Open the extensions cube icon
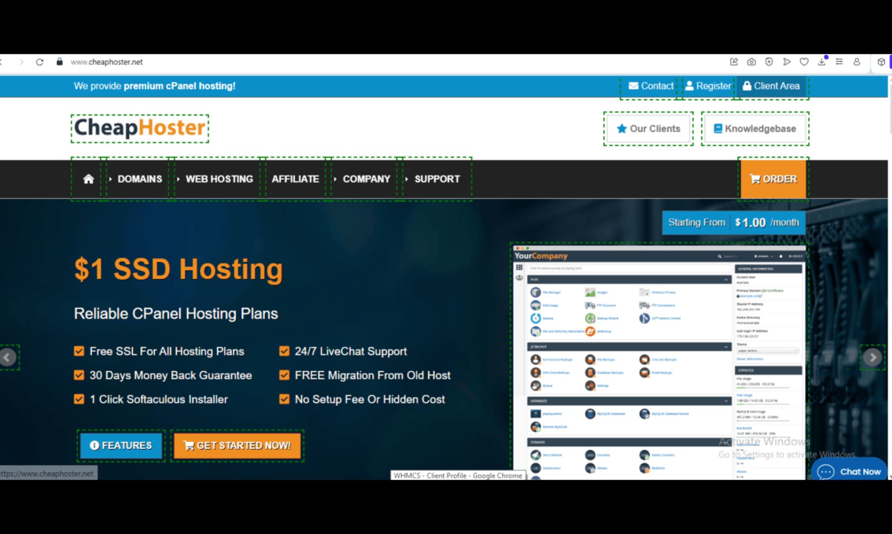 pos(881,62)
